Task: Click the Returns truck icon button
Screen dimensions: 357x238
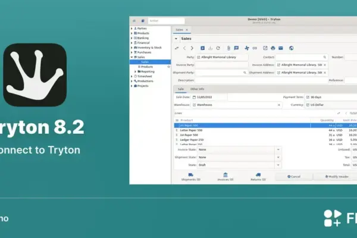Action: coord(258,177)
